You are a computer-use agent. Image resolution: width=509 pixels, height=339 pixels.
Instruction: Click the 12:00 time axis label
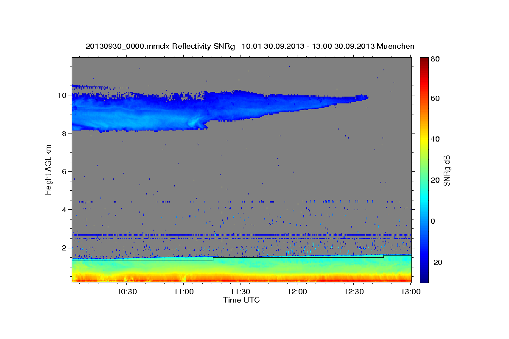(297, 292)
